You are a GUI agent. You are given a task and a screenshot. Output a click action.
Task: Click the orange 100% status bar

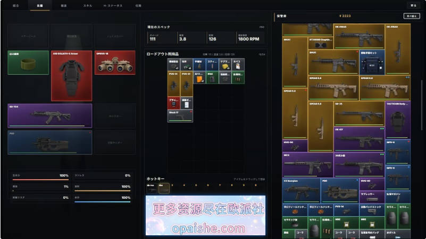103,191
